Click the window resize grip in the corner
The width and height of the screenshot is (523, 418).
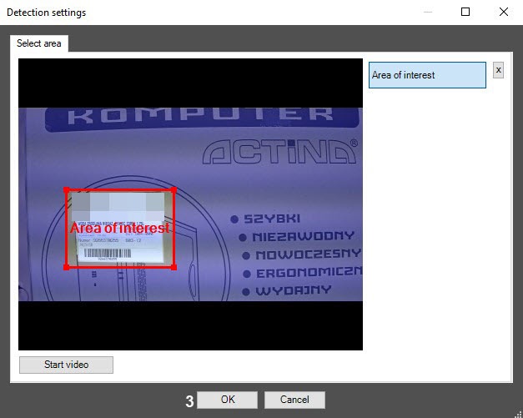pos(518,414)
